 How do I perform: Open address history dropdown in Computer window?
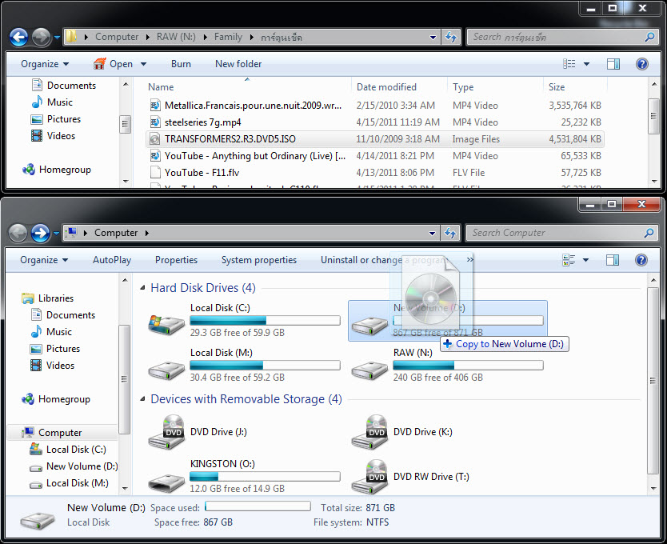(432, 233)
